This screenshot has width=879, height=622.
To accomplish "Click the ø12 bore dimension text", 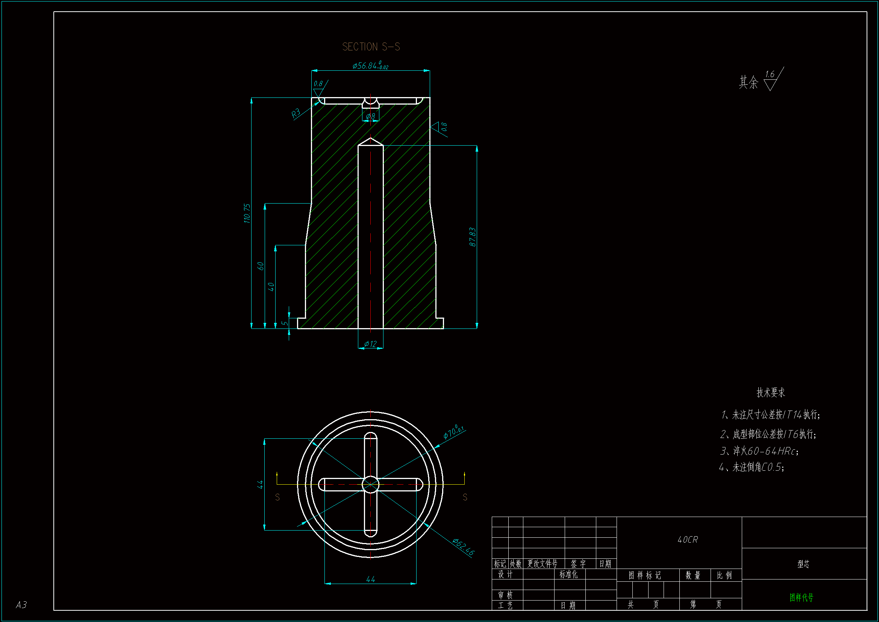I will [370, 344].
